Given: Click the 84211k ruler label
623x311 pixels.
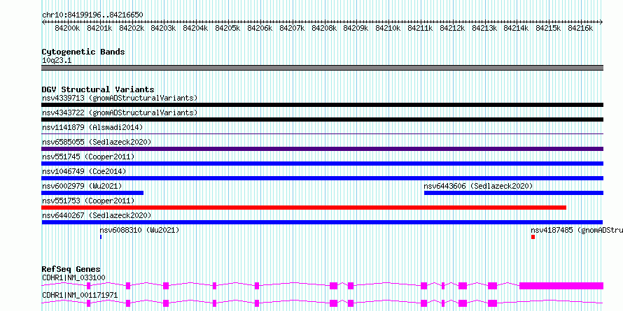Looking at the screenshot, I should click(x=421, y=28).
